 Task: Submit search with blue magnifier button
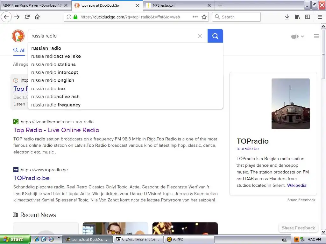point(215,36)
